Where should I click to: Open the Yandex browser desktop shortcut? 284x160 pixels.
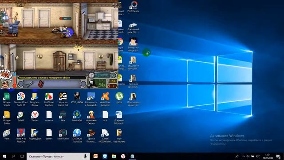pyautogui.click(x=35, y=116)
